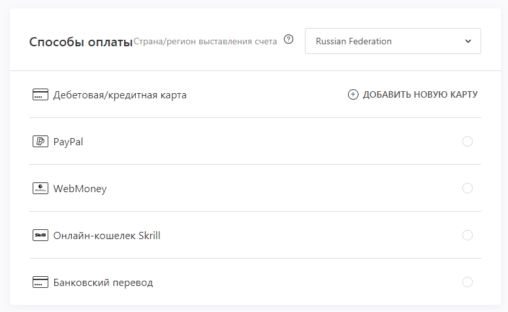Choose the Skrill radio button
The image size is (508, 312).
pyautogui.click(x=467, y=235)
